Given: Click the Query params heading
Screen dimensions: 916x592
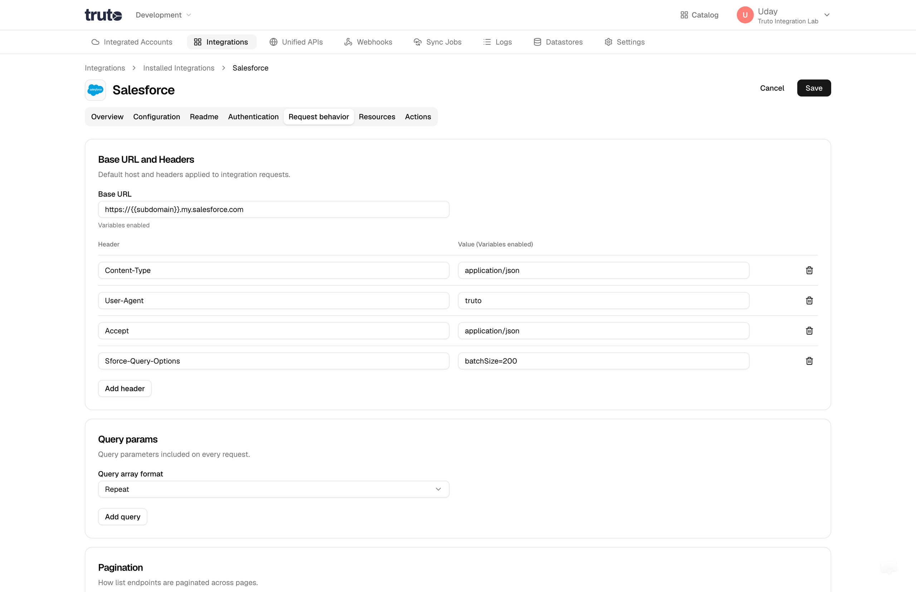Looking at the screenshot, I should tap(128, 439).
